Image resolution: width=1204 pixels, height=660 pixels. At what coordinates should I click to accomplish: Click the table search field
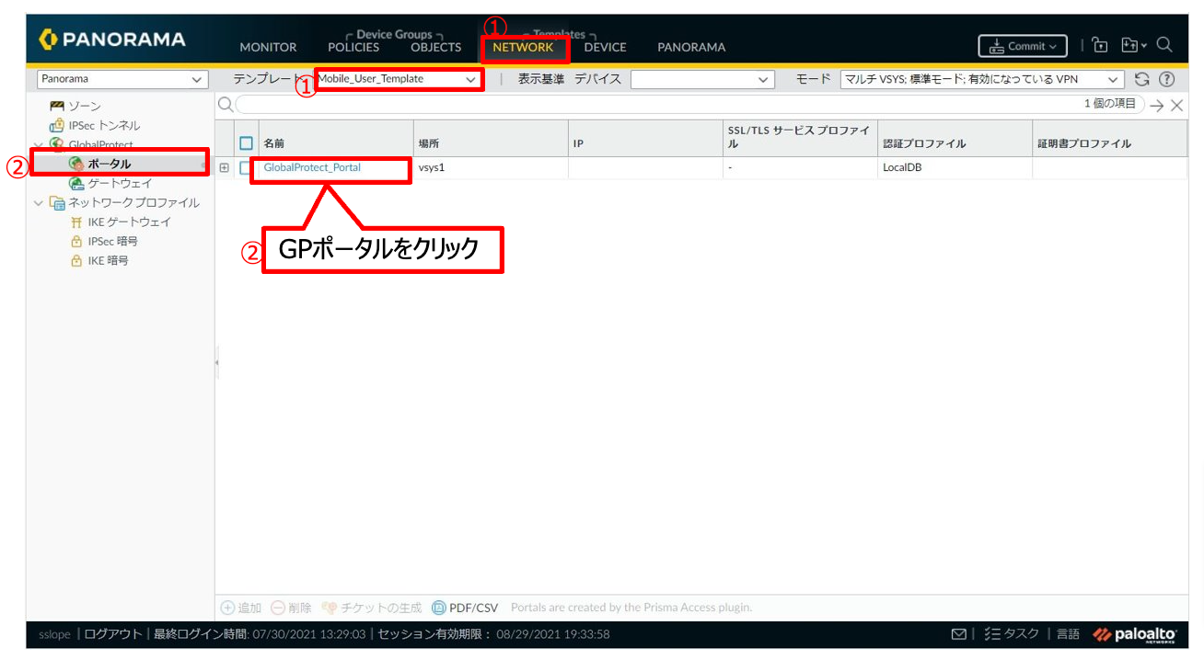coord(689,105)
